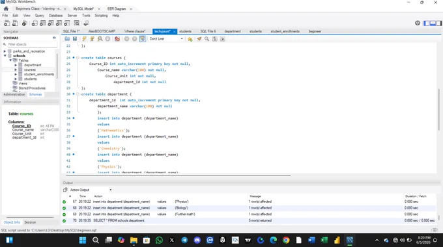Open the Query menu

40,16
